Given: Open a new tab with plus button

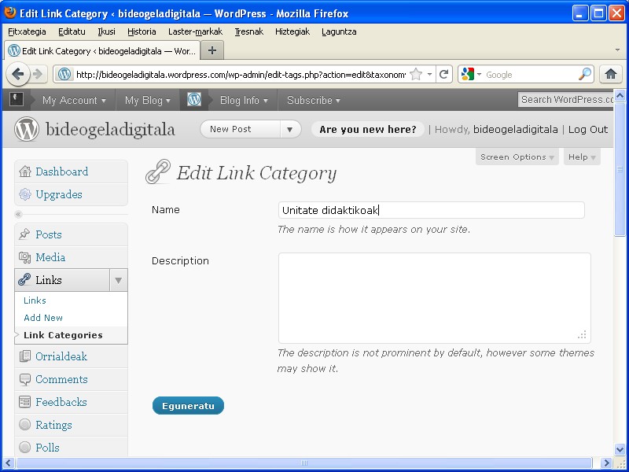Looking at the screenshot, I should pyautogui.click(x=212, y=50).
